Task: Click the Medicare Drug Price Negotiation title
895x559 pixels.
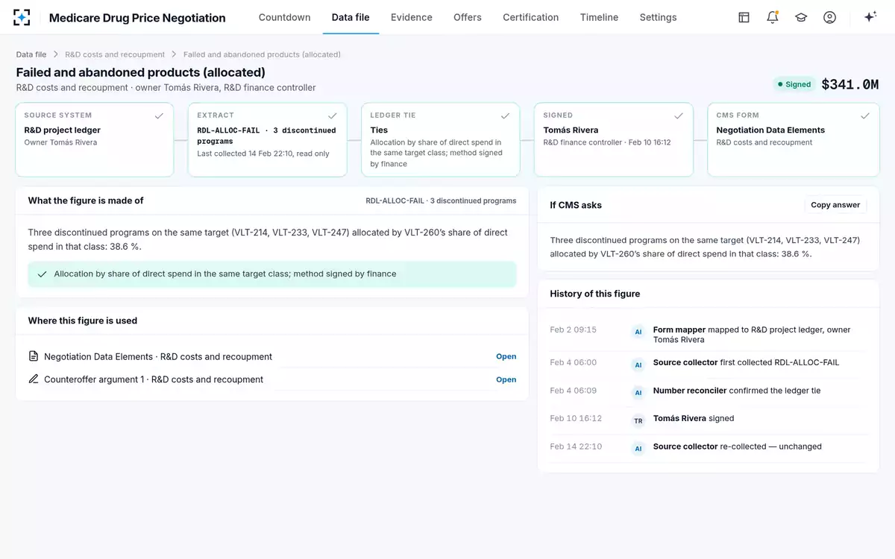Action: pyautogui.click(x=137, y=18)
